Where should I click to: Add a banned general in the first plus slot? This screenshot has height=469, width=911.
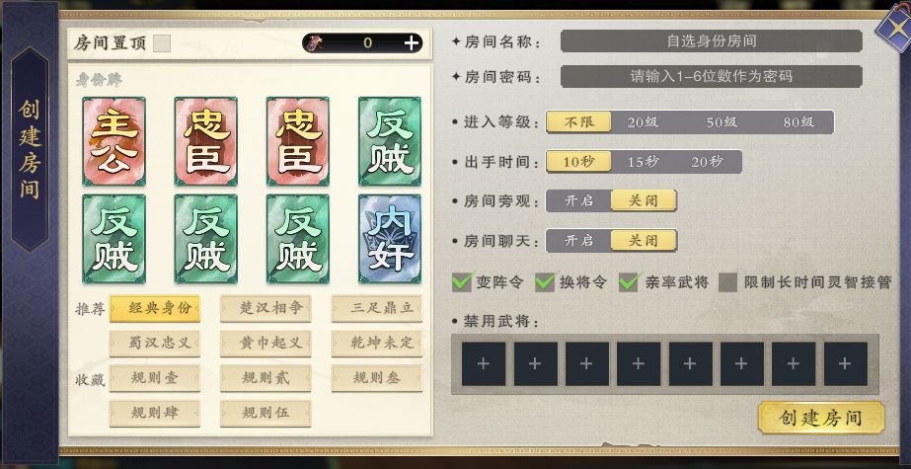point(484,363)
